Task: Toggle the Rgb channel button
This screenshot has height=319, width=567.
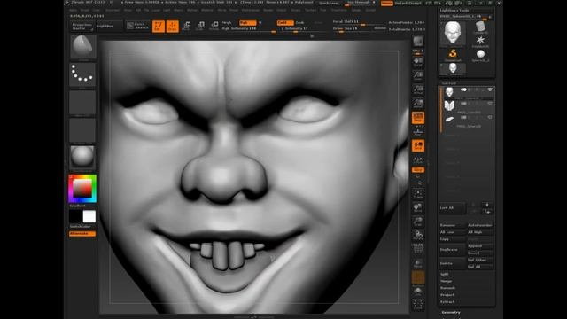Action: click(x=248, y=23)
